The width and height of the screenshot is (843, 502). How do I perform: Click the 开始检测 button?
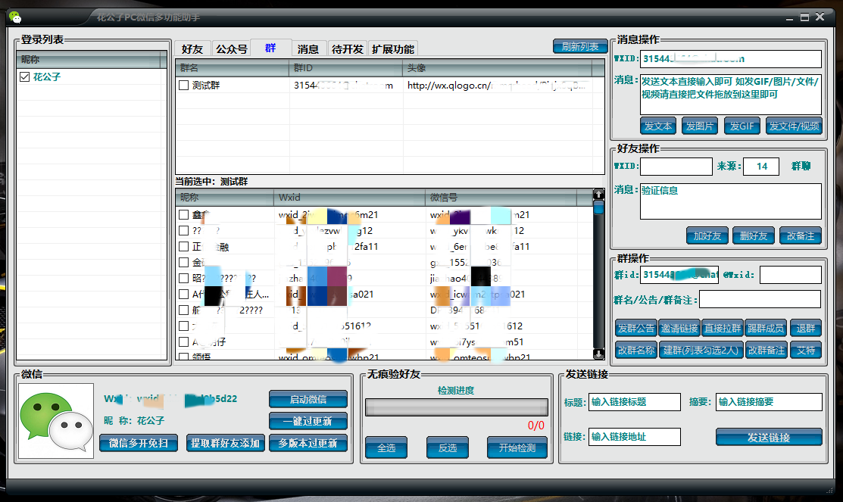point(517,447)
